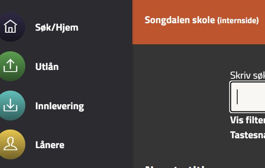Click the (internside) text in header
This screenshot has height=168, width=265.
tap(238, 20)
